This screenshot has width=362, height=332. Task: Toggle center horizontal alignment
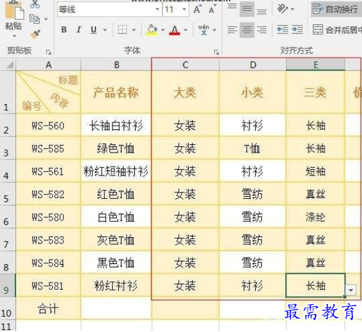(x=247, y=30)
